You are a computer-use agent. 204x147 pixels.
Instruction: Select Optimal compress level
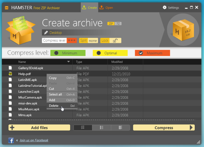click(x=110, y=53)
